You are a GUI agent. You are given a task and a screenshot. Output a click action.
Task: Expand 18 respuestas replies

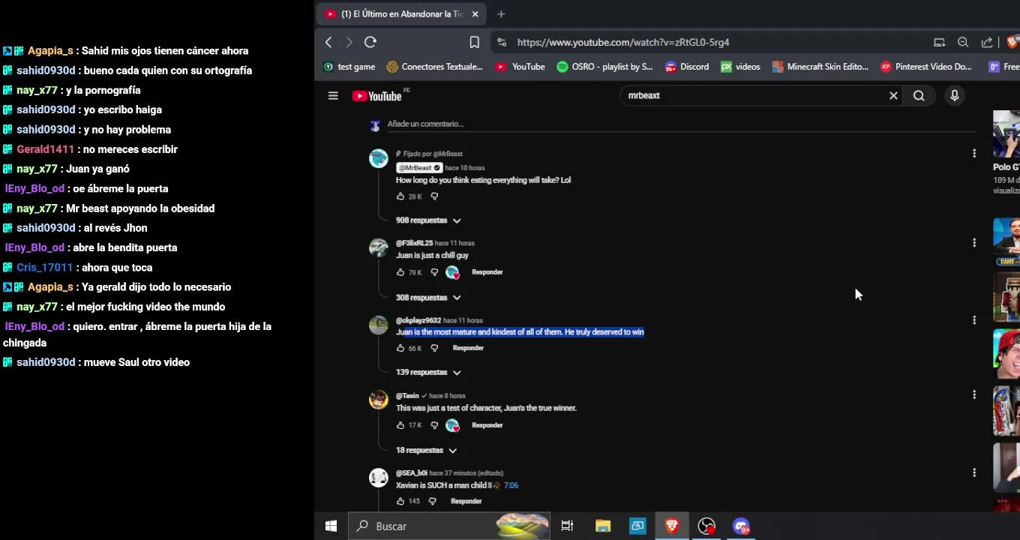[426, 451]
